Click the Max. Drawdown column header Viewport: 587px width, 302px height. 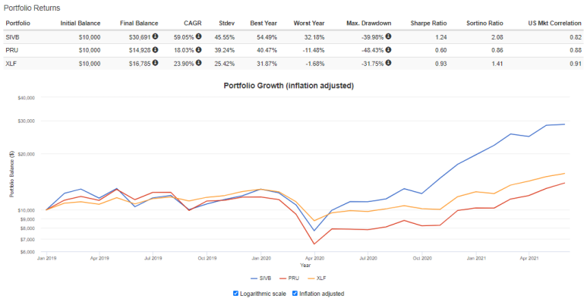coord(369,24)
